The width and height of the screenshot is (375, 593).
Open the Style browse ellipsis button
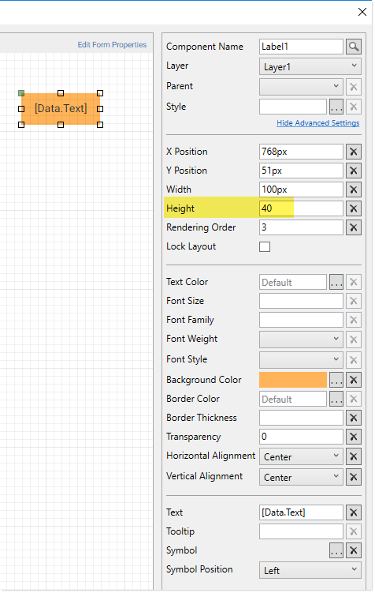(336, 107)
